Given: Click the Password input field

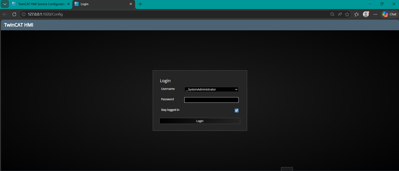Looking at the screenshot, I should pos(211,100).
